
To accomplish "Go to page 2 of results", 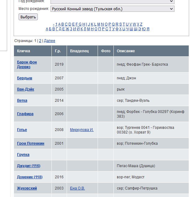I will click(x=40, y=41).
